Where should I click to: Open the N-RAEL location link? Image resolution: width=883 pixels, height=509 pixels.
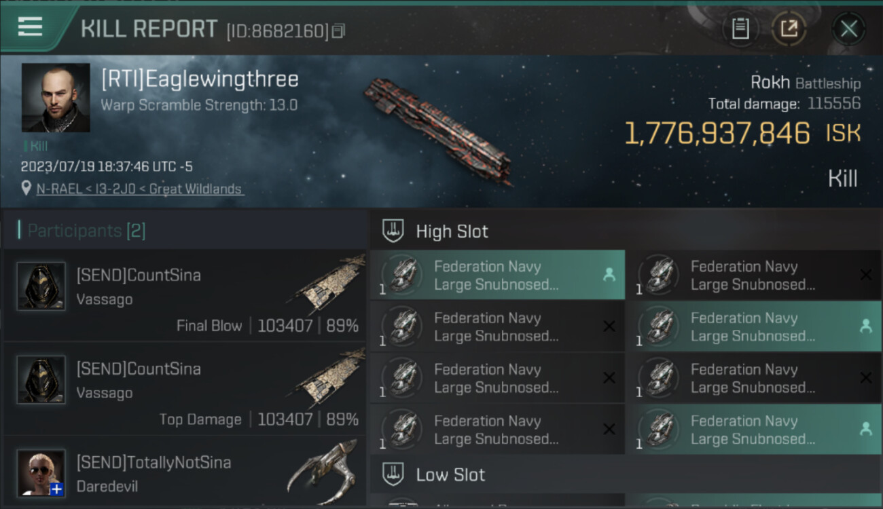[139, 189]
